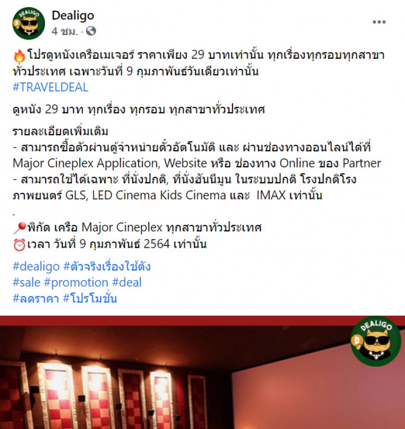
Task: Follow the #TRAVELDEAL hashtag
Action: pos(51,87)
